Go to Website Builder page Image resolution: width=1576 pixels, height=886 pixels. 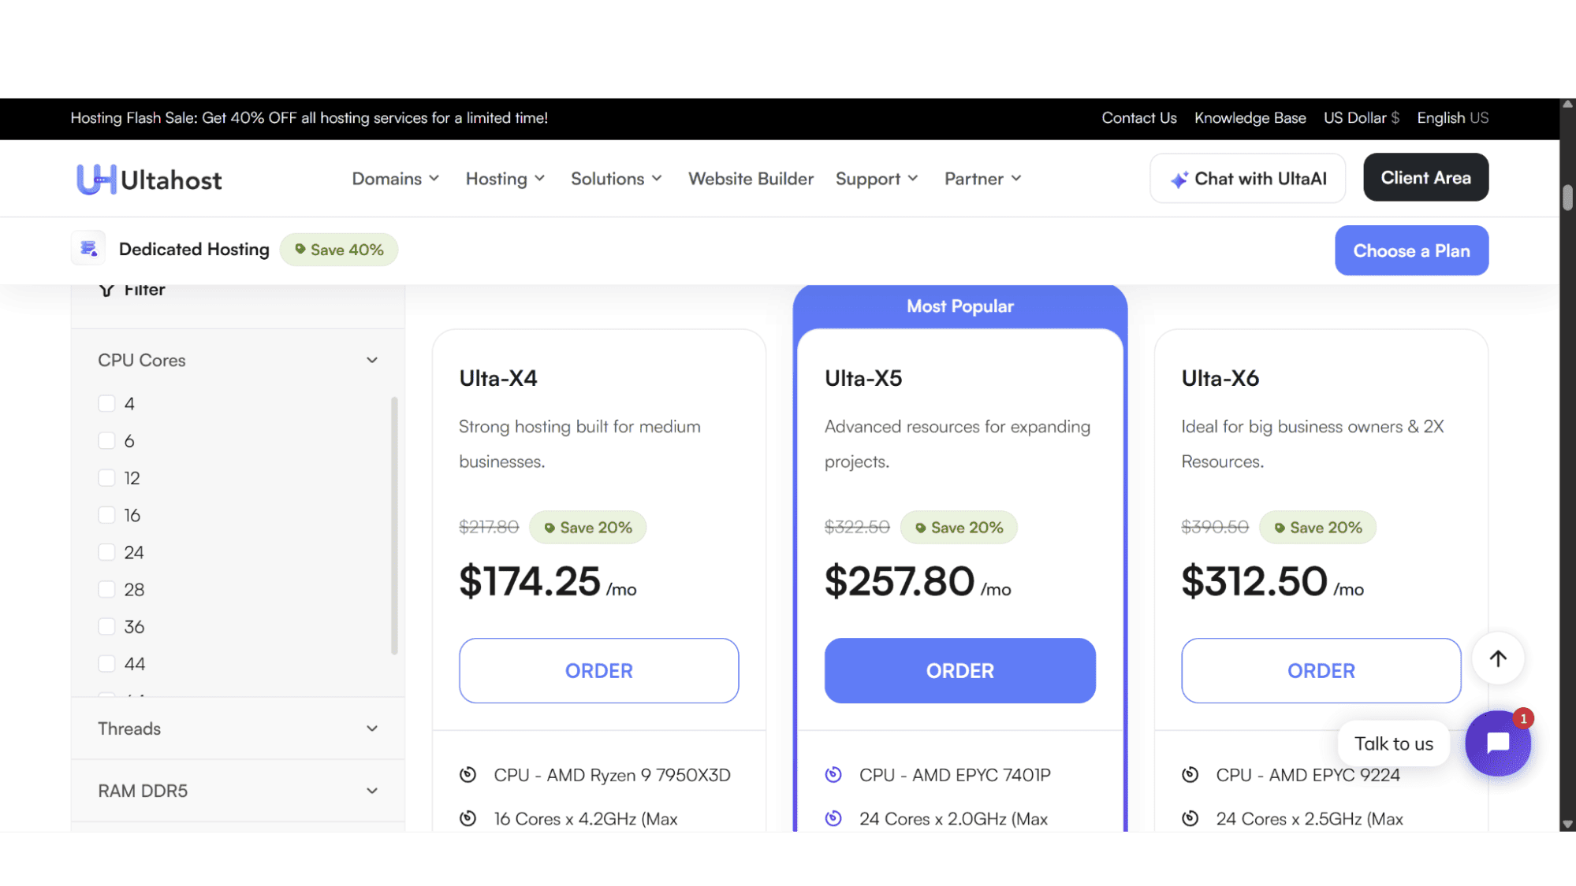pyautogui.click(x=751, y=179)
